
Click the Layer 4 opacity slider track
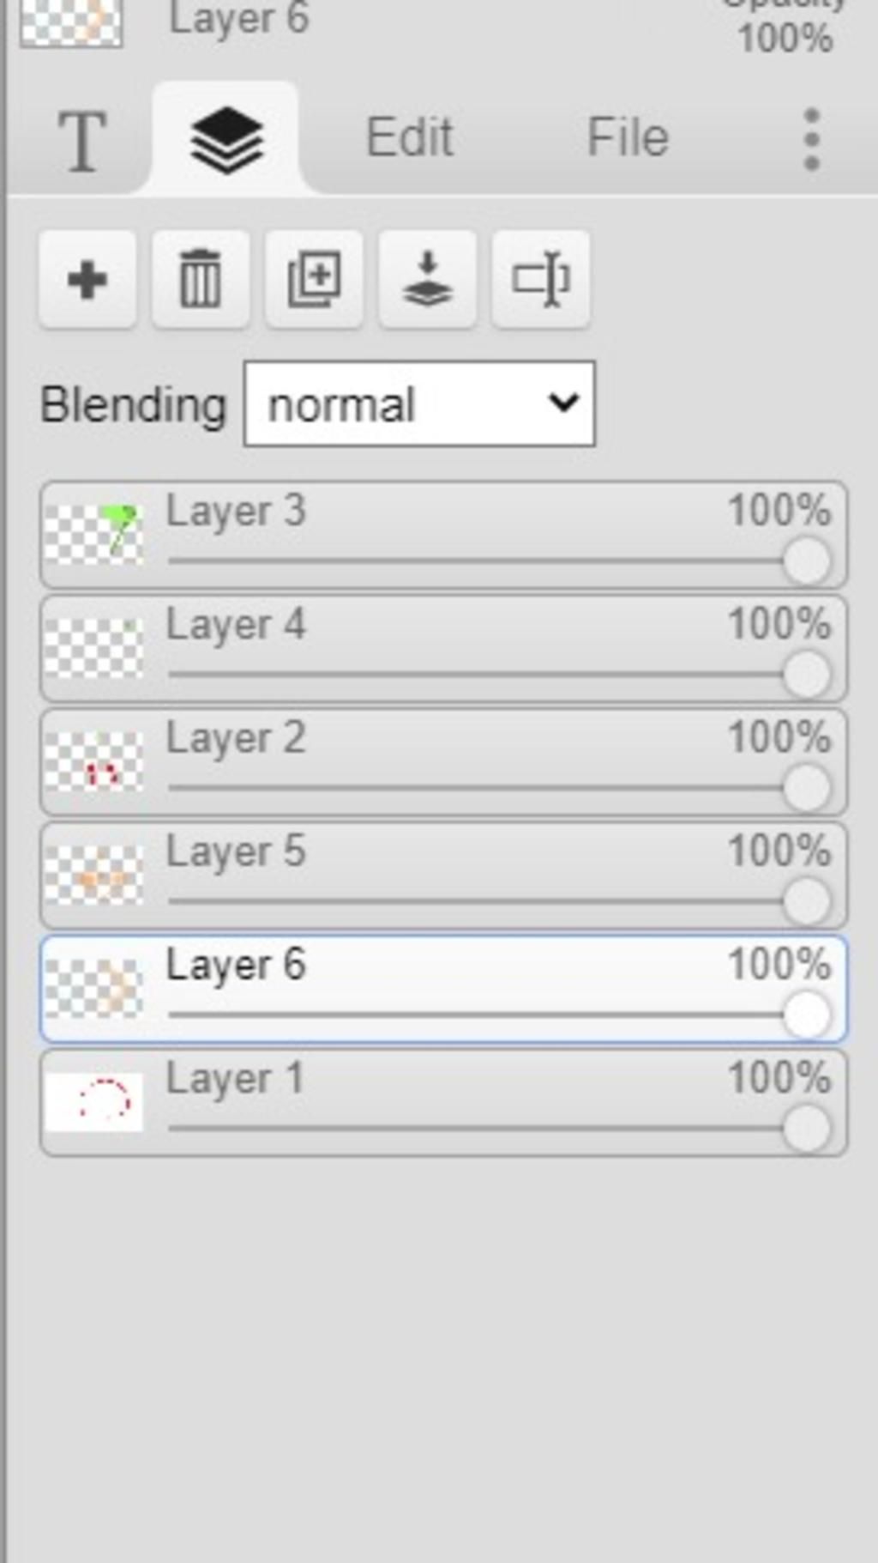click(472, 675)
